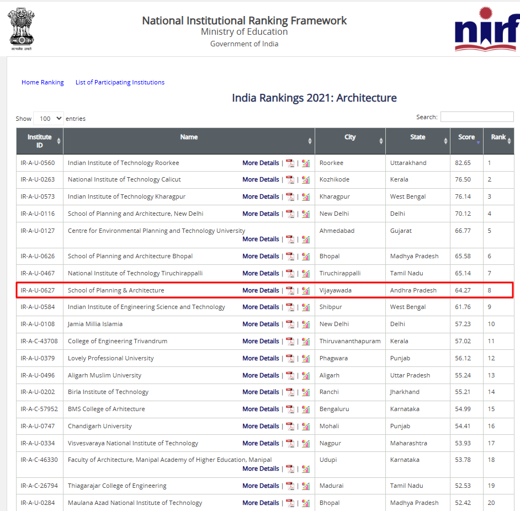
Task: Open PDF icon for College of Engineering Trivandrum
Action: tap(290, 341)
